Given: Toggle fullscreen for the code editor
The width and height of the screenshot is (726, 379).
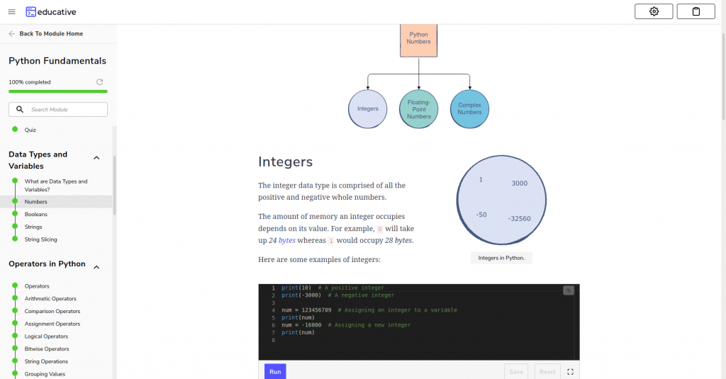Looking at the screenshot, I should [x=571, y=372].
